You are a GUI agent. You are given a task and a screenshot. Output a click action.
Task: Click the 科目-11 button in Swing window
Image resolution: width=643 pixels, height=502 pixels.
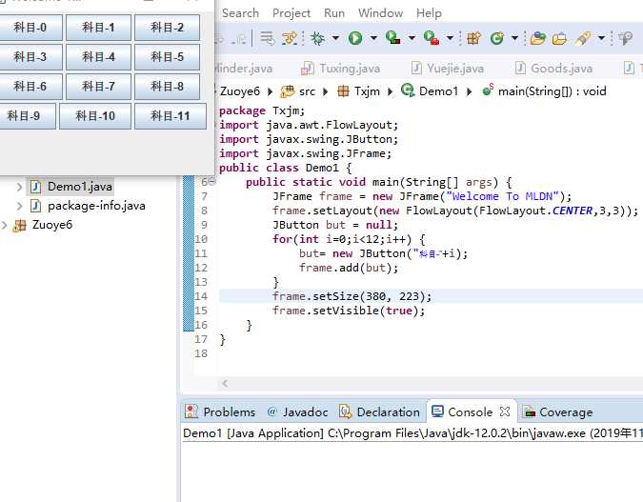(171, 116)
